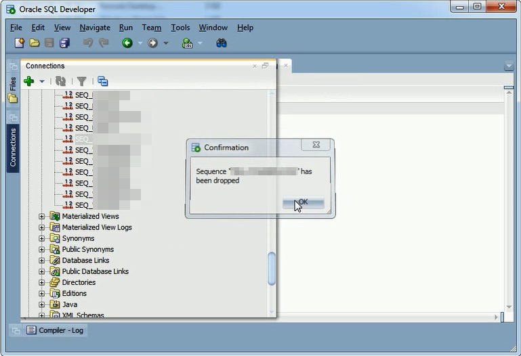The height and width of the screenshot is (356, 521).
Task: Expand the Public Synonyms node
Action: (x=41, y=250)
